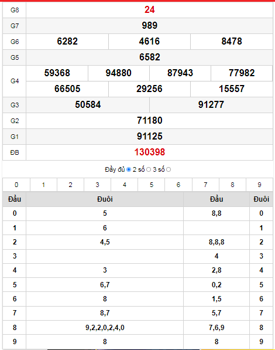Select the '3 số' radio option
The image size is (275, 350).
pos(169,169)
